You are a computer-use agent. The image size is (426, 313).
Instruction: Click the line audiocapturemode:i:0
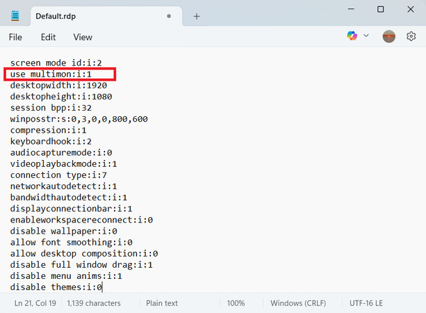[61, 152]
